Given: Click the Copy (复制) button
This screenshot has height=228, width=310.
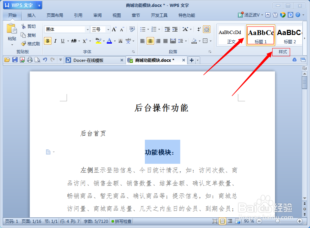Looking at the screenshot, I should click(29, 35).
